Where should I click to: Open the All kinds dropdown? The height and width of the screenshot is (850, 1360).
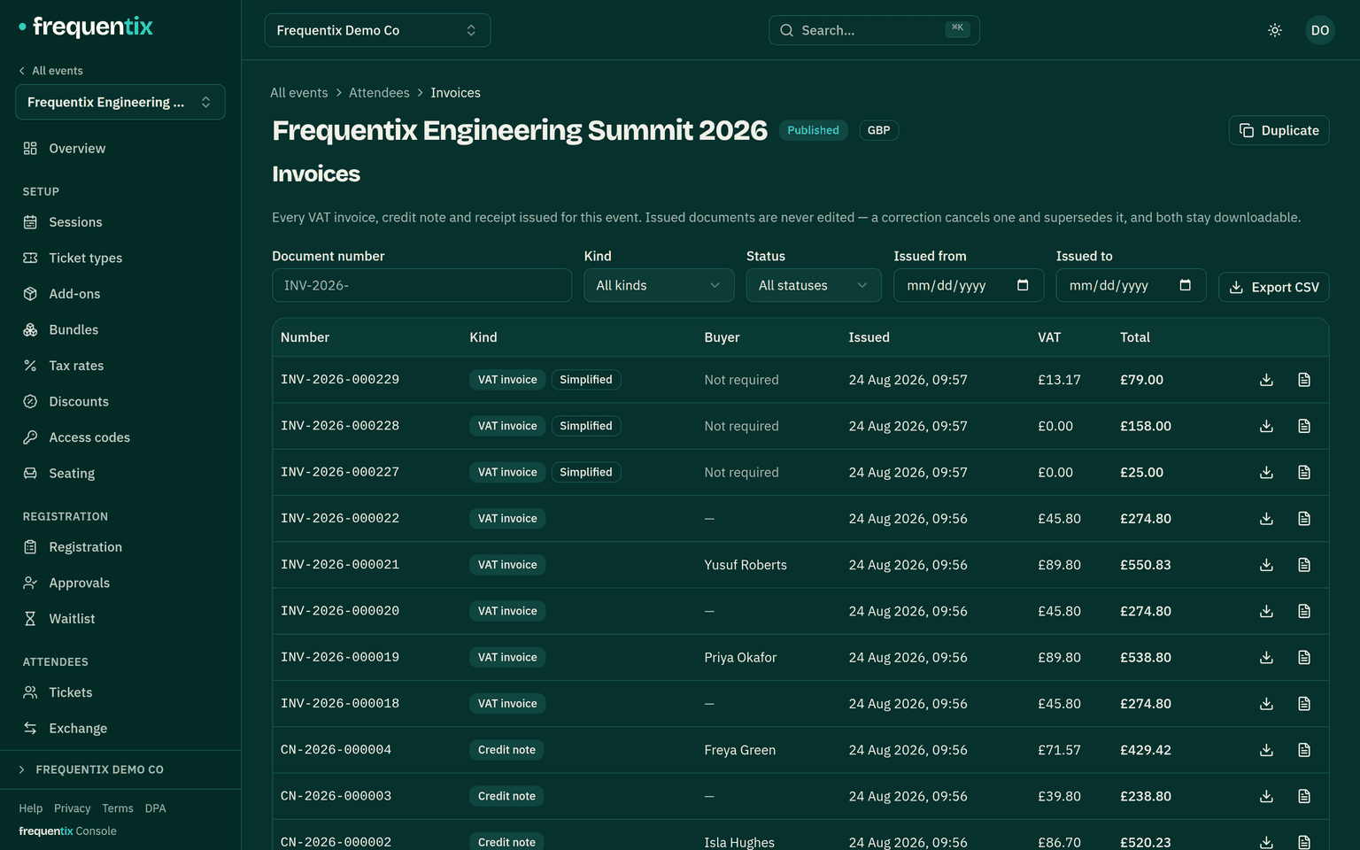coord(659,285)
